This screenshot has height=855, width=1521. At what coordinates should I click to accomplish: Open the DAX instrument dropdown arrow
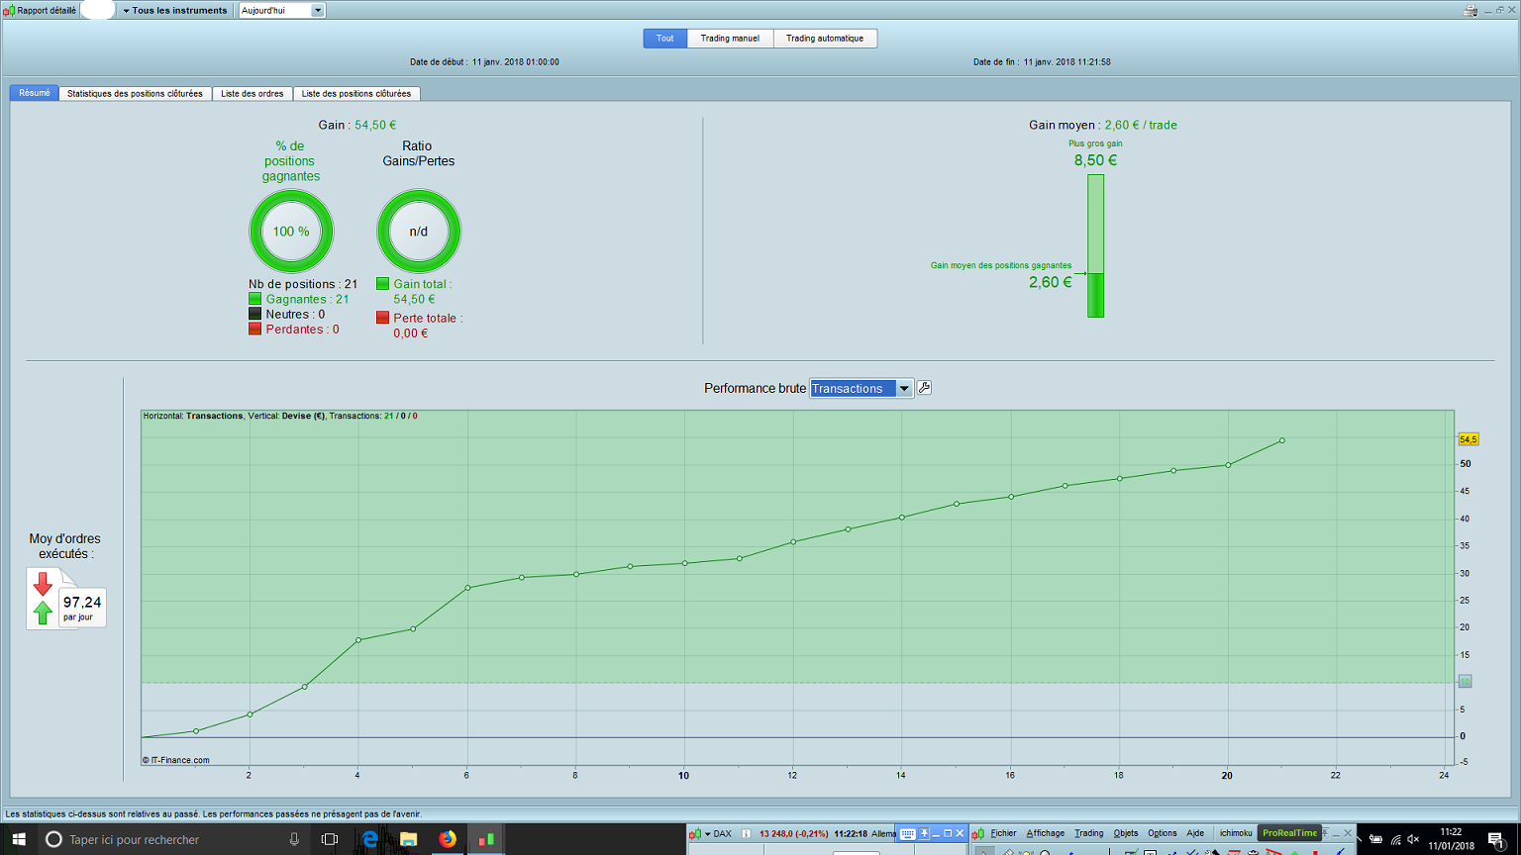[x=707, y=833]
